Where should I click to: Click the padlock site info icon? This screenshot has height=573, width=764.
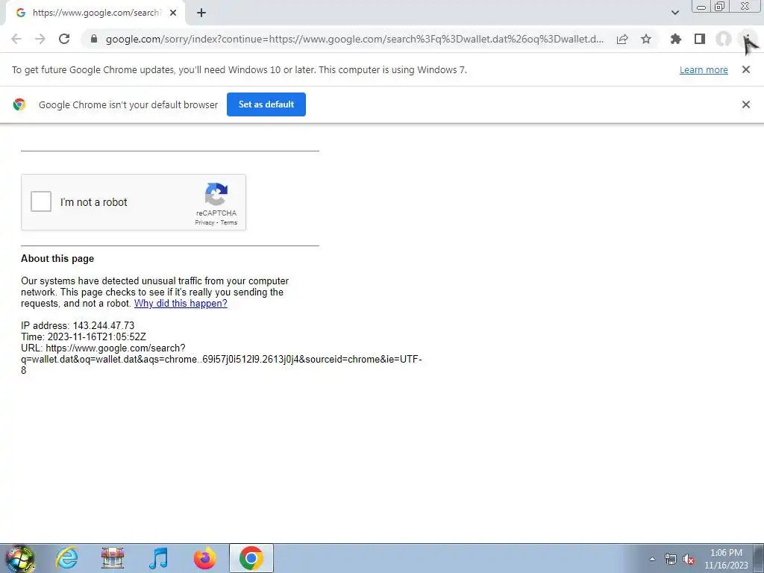pos(94,39)
